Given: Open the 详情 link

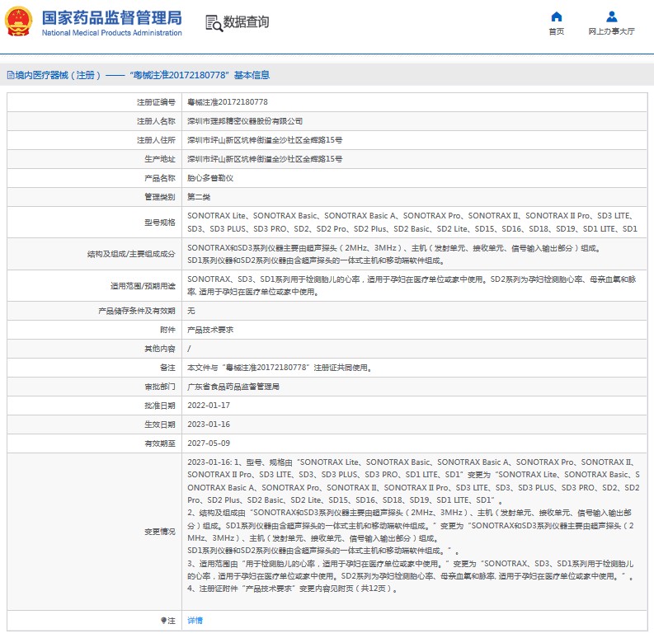Looking at the screenshot, I should [195, 621].
